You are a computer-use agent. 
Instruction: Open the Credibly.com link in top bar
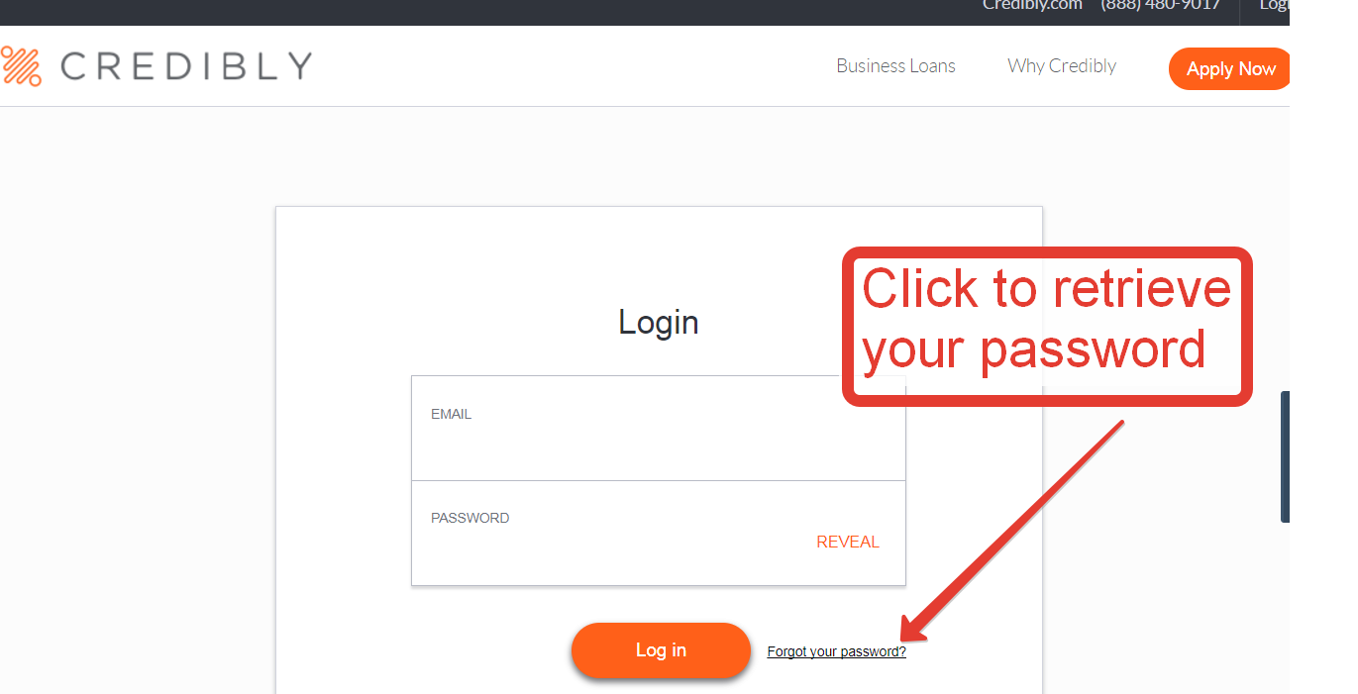tap(1030, 6)
